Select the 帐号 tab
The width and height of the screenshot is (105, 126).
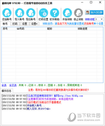[5, 24]
